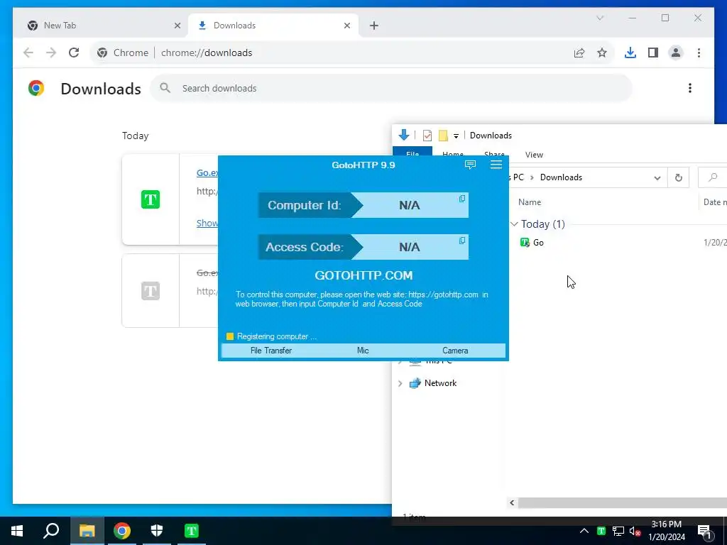Open the View ribbon tab in Explorer

(x=534, y=155)
